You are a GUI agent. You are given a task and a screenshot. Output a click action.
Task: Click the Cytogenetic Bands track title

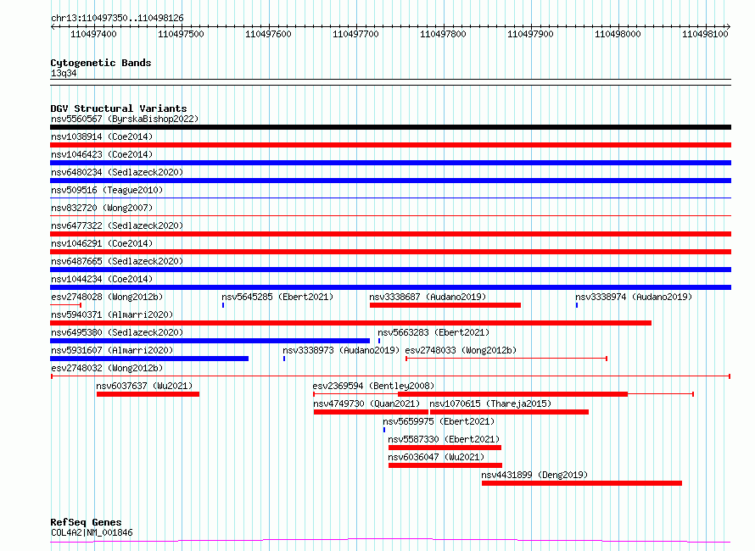coord(101,63)
